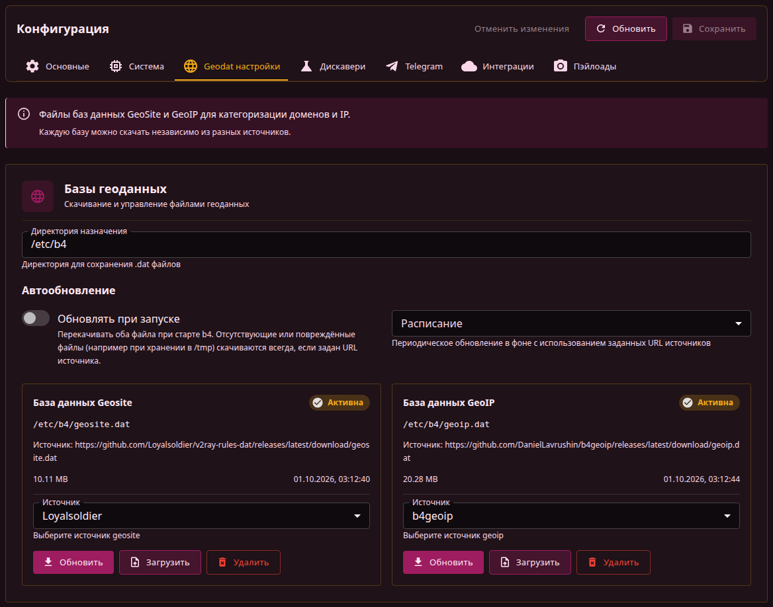Click the 10.11 MB file size
The image size is (773, 607).
point(50,479)
